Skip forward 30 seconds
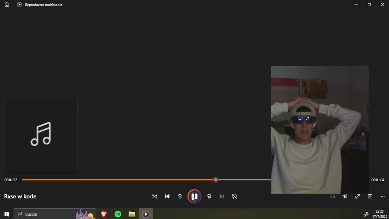 coord(209,196)
